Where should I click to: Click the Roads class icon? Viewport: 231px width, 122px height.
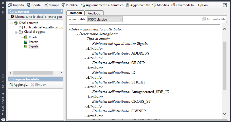tap(26, 37)
